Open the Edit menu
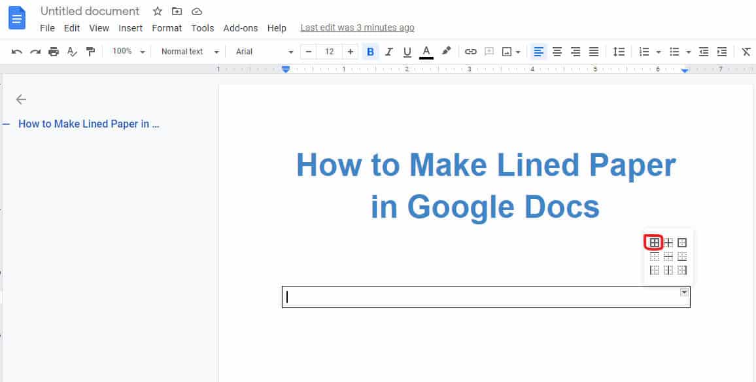Image resolution: width=756 pixels, height=382 pixels. click(72, 28)
